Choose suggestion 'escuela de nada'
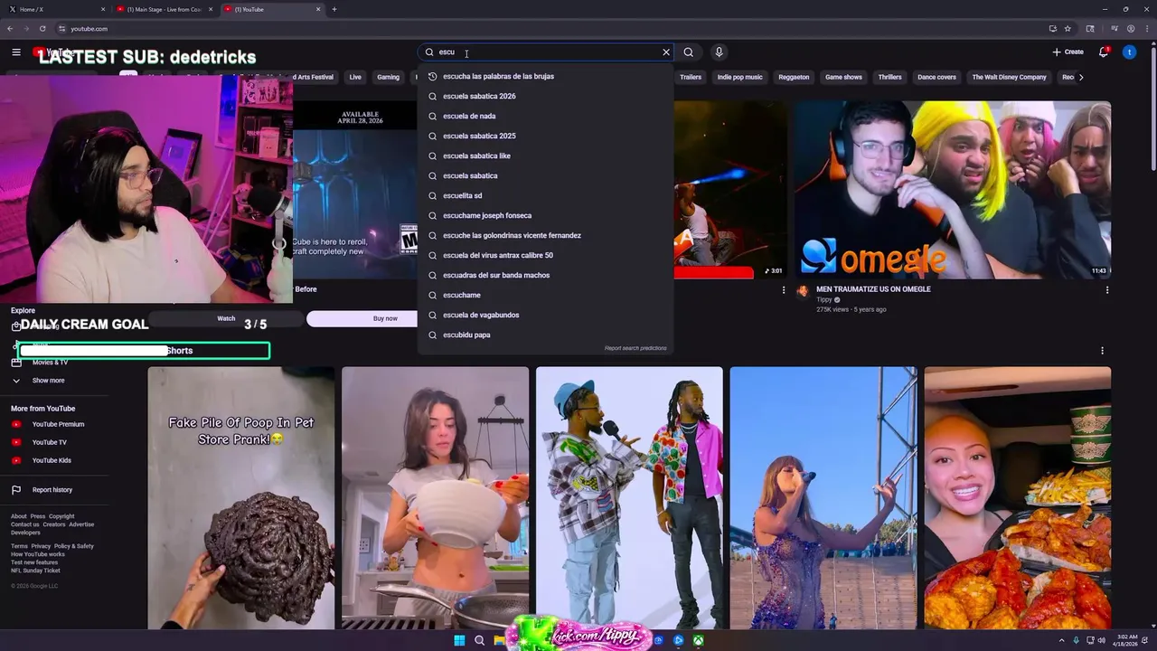Screen dimensions: 1157x651 (546, 116)
